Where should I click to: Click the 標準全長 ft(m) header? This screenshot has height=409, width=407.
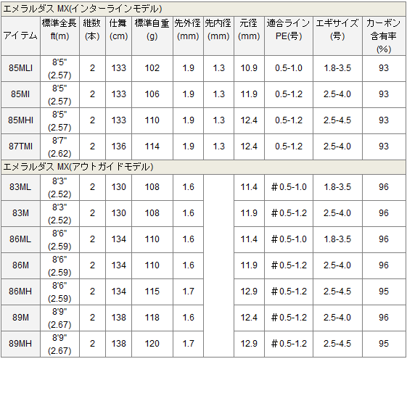(x=59, y=36)
